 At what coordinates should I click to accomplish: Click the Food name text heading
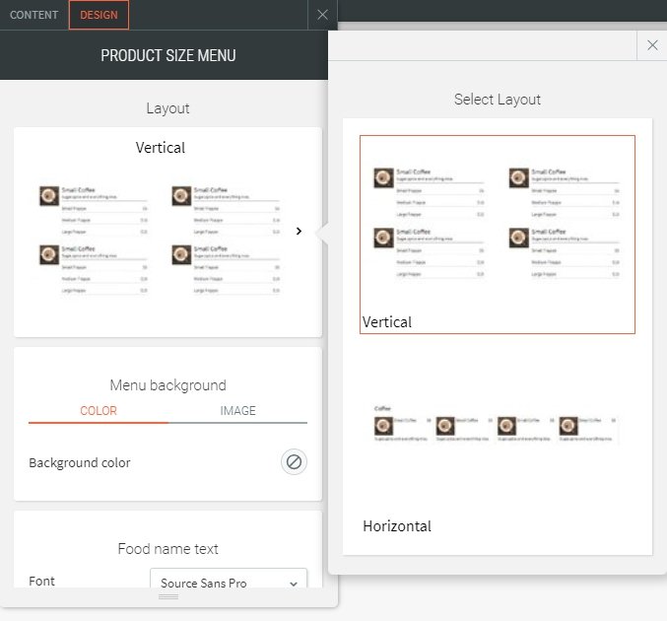tap(167, 549)
